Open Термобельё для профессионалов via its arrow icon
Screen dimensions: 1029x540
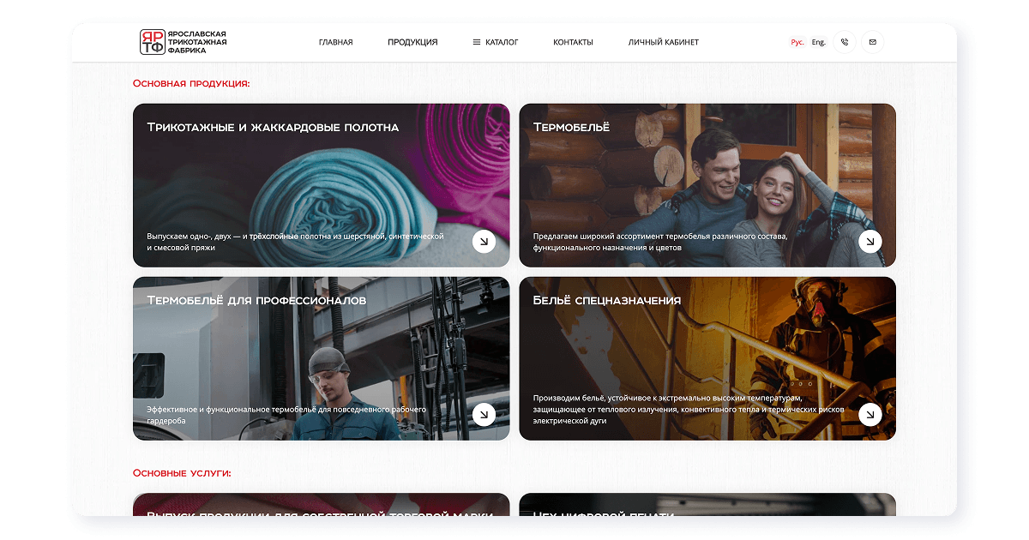coord(484,414)
